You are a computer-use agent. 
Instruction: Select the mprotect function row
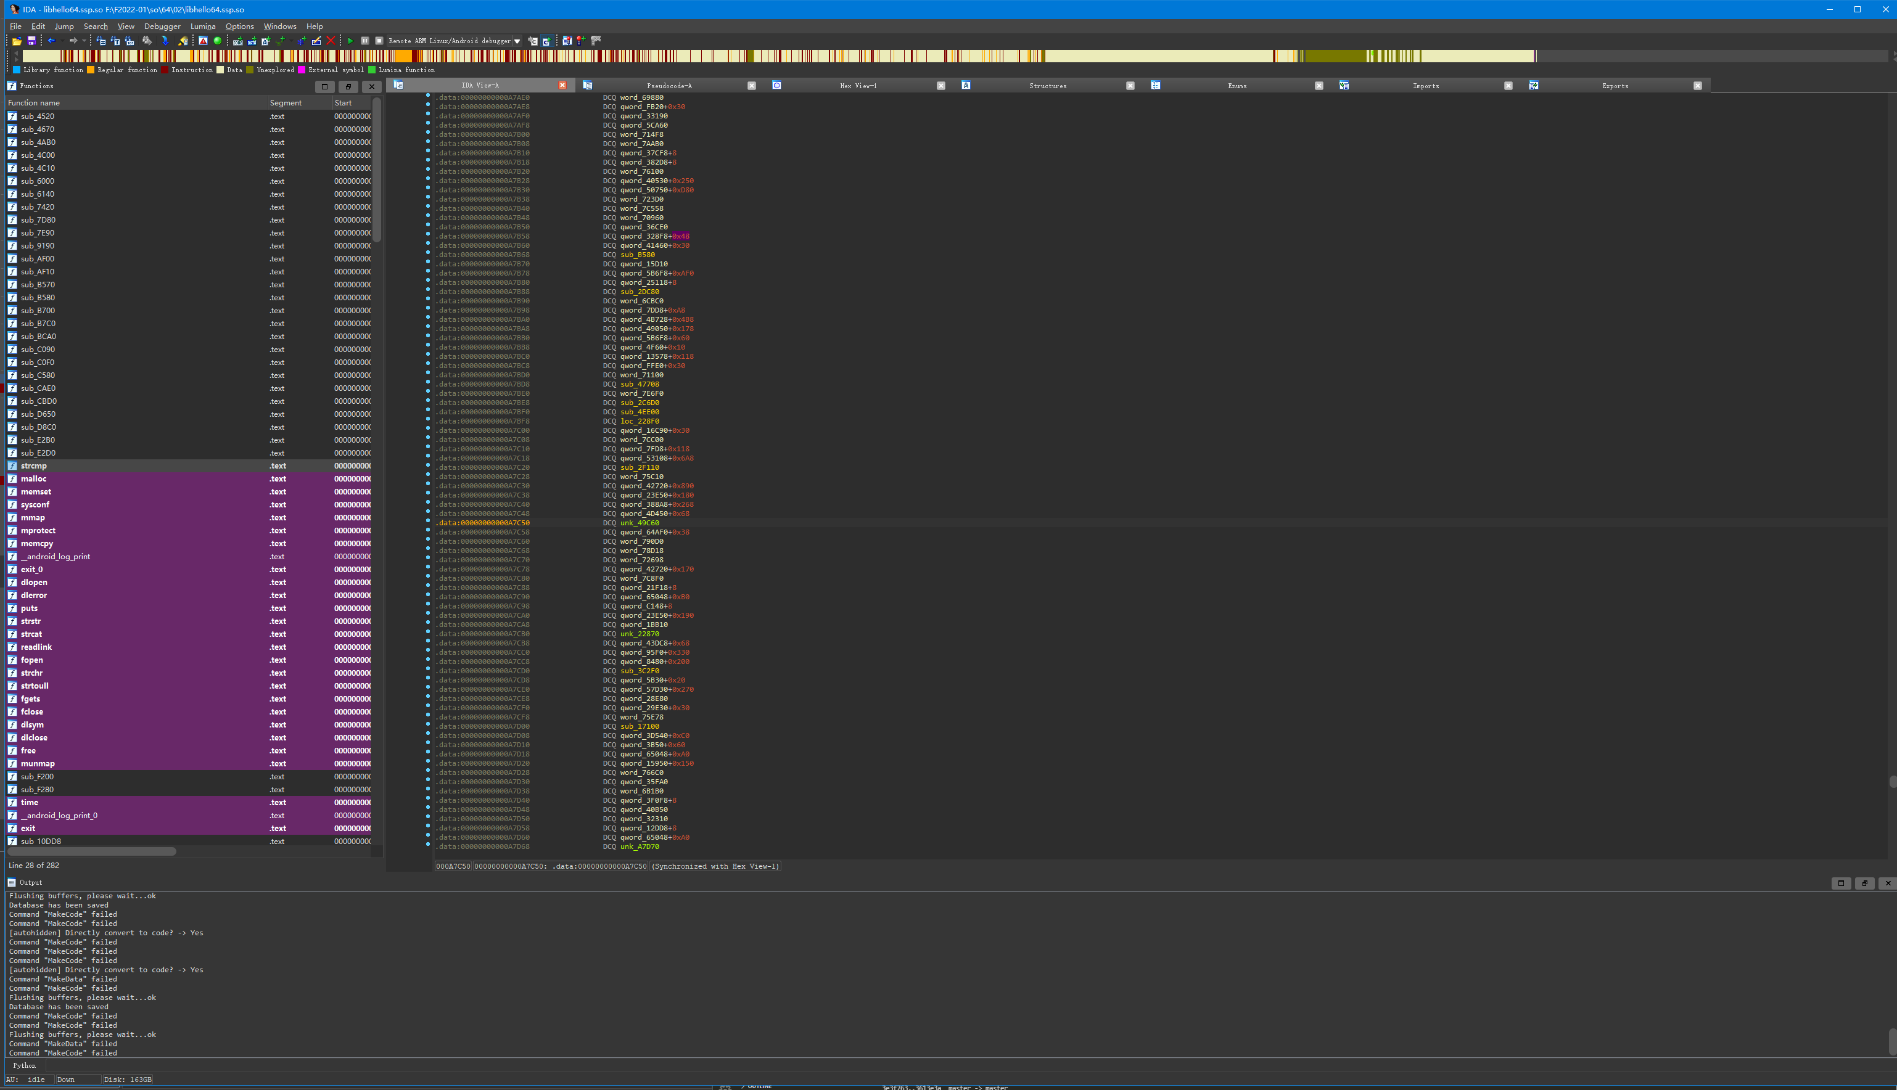point(38,531)
